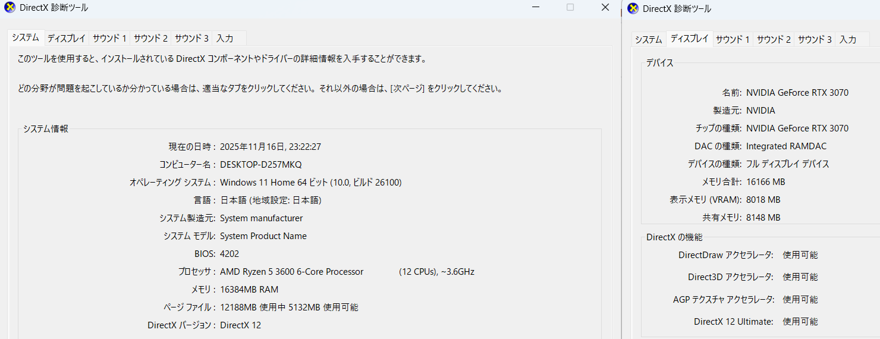Click the DirectX icon in the system info window title bar

pos(10,7)
